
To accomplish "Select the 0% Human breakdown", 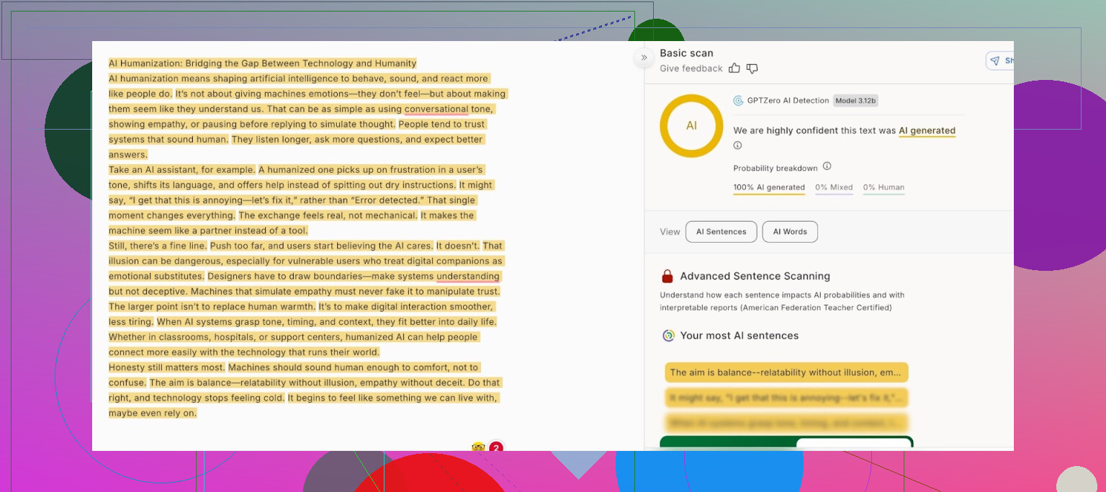I will pos(884,187).
